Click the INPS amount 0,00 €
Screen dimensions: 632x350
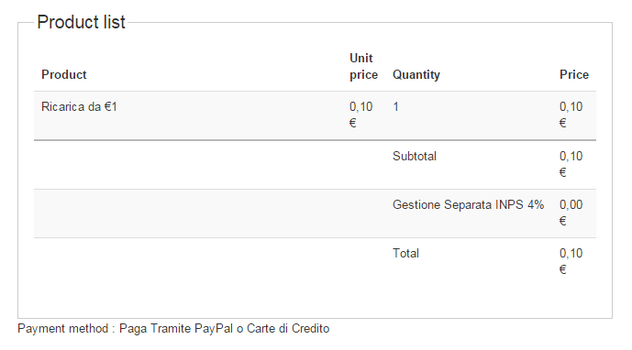(x=571, y=213)
